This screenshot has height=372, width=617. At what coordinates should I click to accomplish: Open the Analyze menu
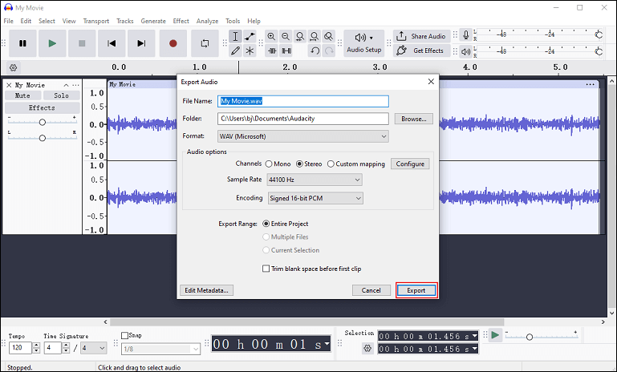tap(207, 21)
